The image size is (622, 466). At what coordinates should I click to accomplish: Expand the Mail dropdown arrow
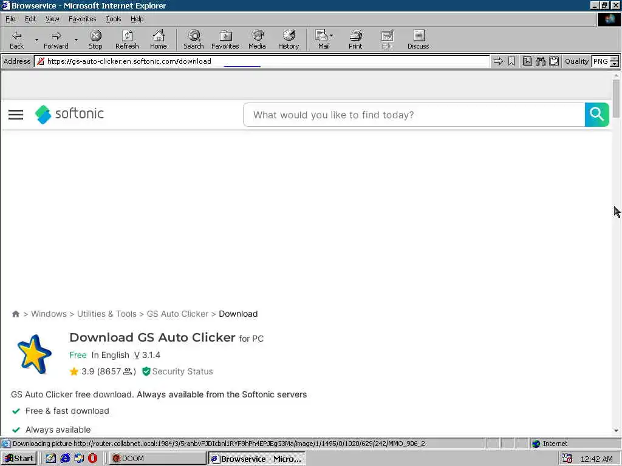331,36
